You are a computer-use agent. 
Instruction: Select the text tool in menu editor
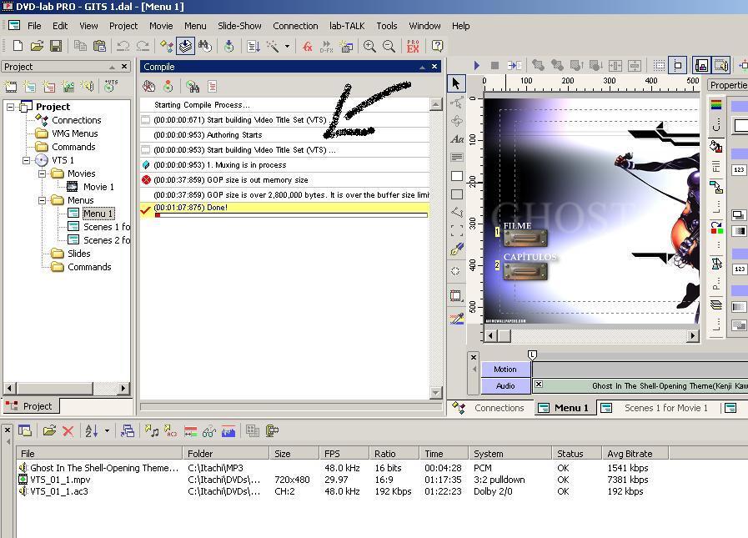(456, 139)
